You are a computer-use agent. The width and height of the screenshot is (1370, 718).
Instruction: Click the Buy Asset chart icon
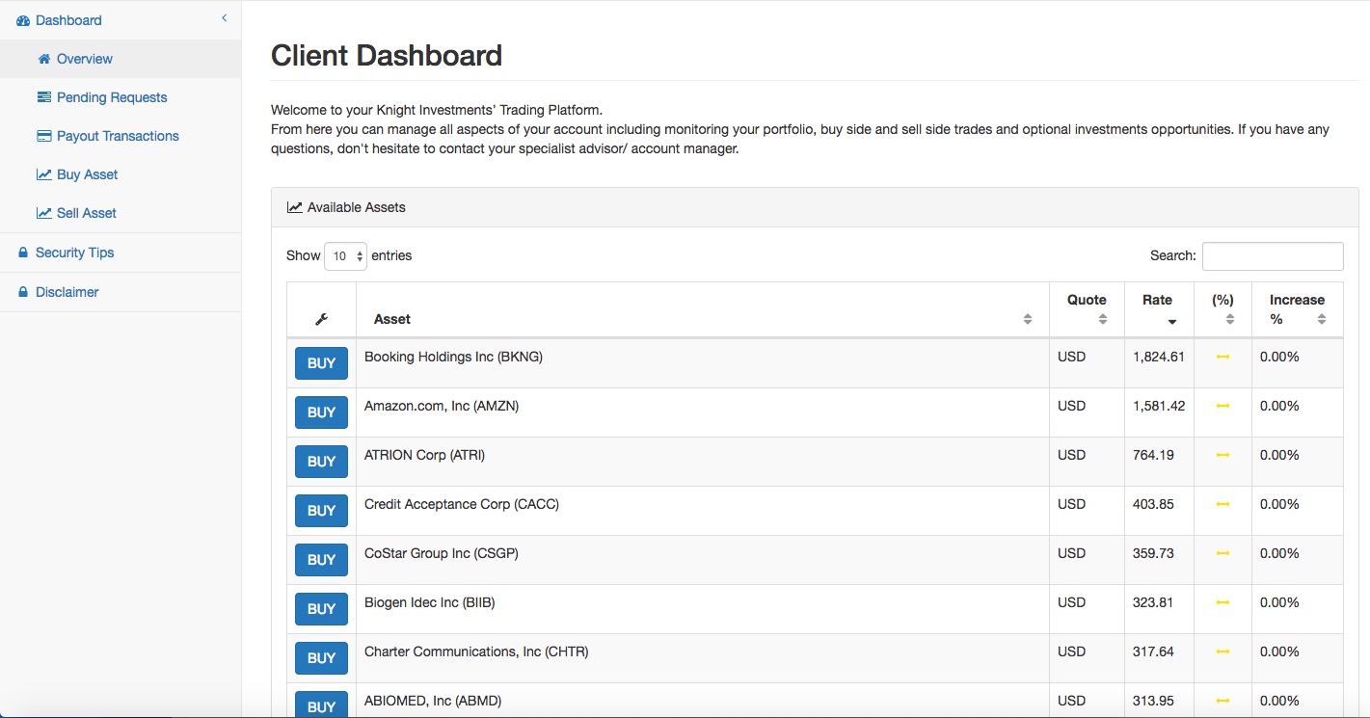point(43,174)
